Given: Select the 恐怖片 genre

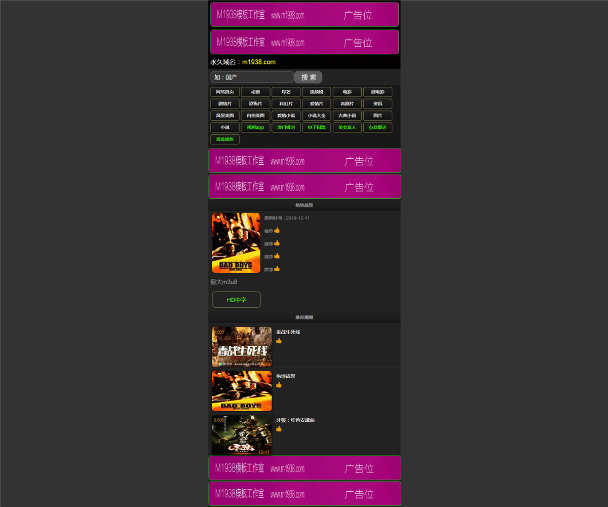Looking at the screenshot, I should tap(255, 103).
